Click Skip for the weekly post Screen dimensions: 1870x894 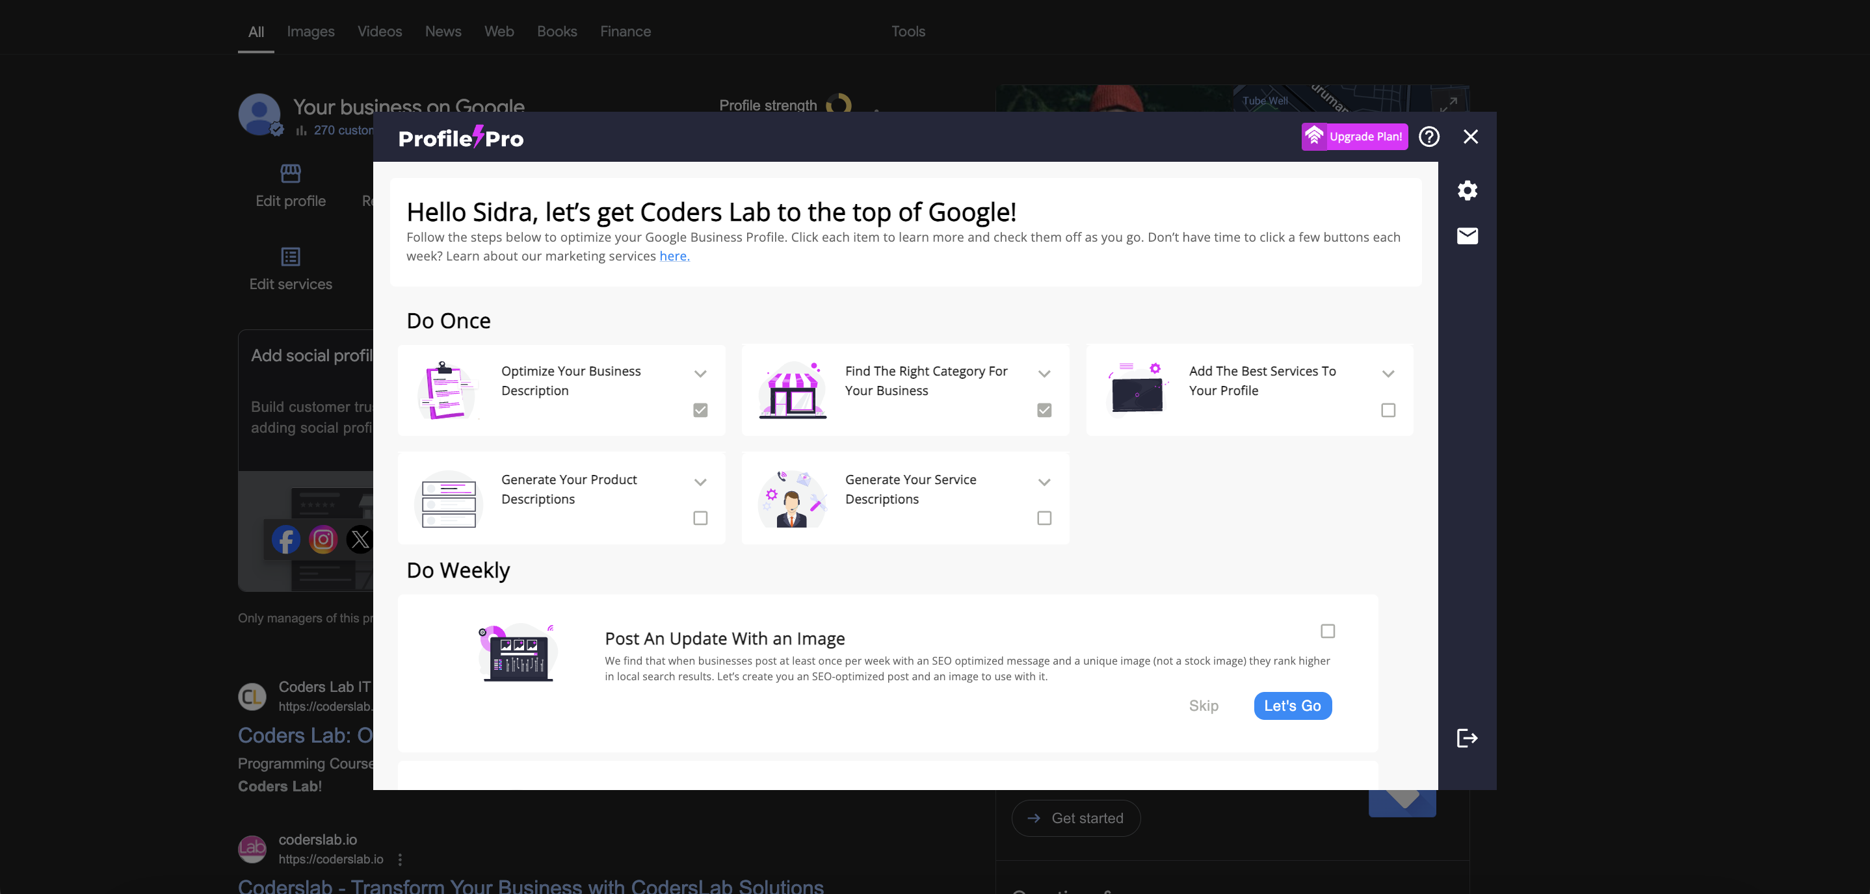coord(1204,706)
